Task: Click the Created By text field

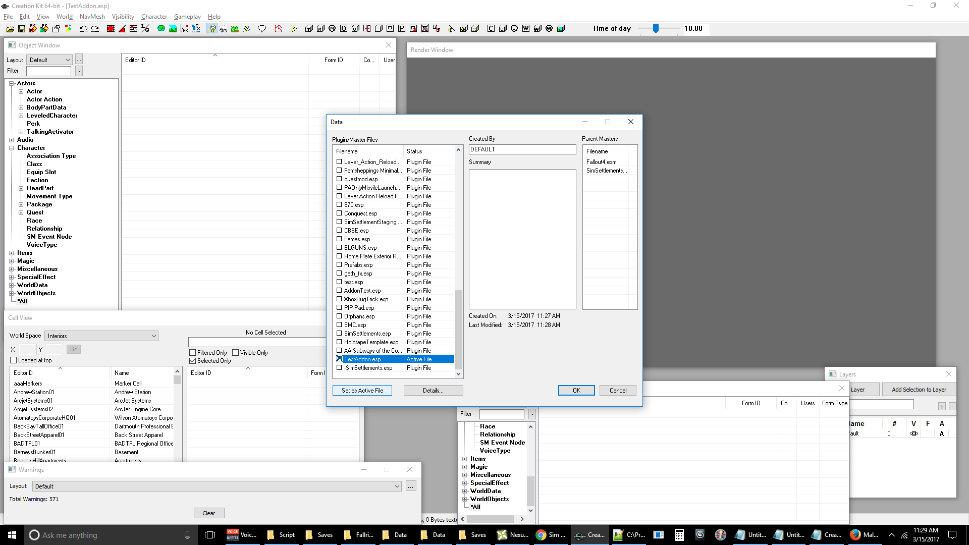Action: [522, 149]
